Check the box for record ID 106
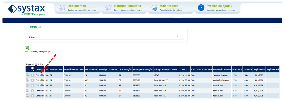Viewport: 285px width, 101px height. (33, 75)
